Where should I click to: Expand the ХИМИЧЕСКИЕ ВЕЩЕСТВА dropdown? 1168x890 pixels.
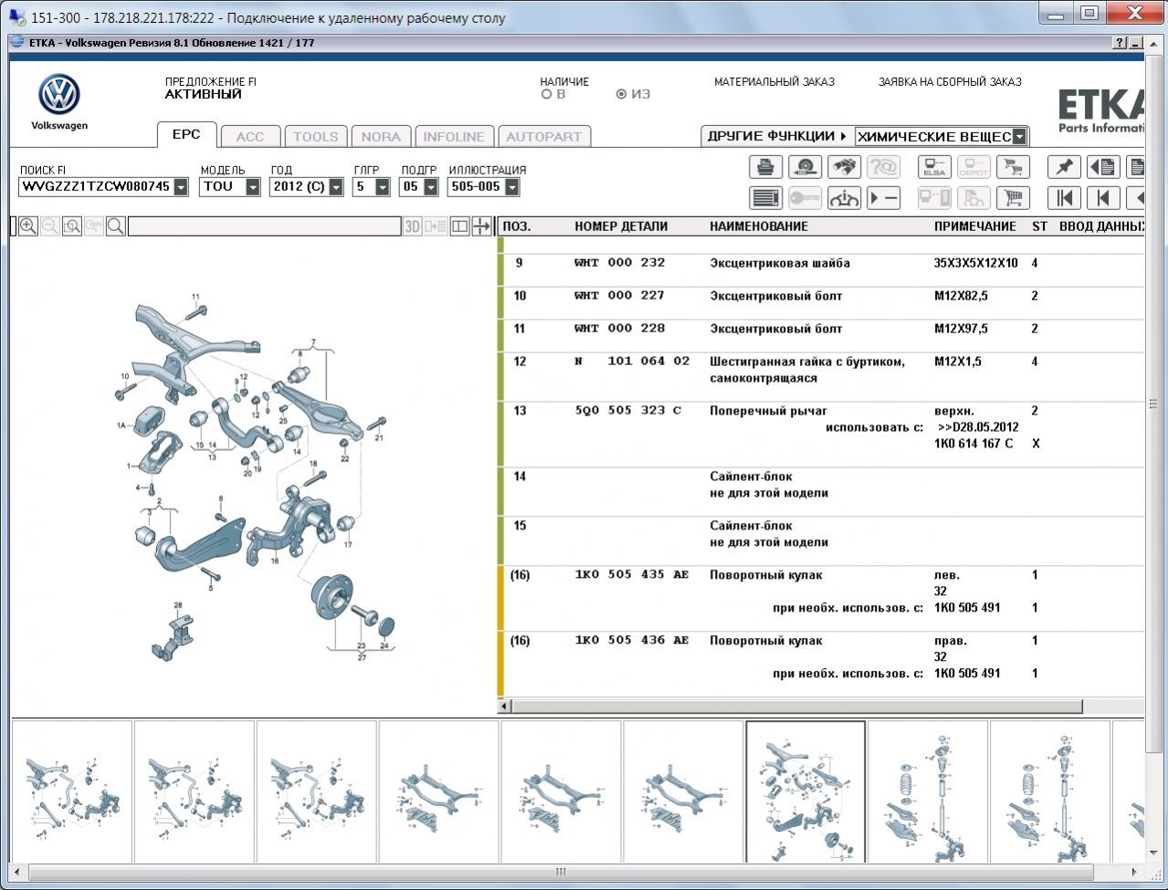(x=1019, y=137)
